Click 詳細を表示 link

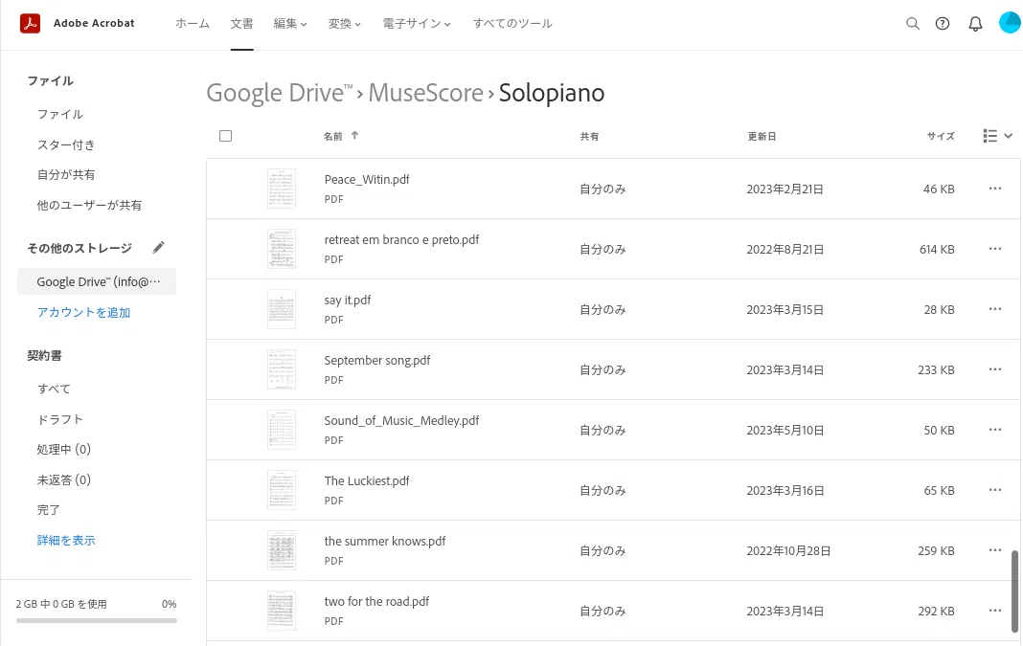[66, 541]
